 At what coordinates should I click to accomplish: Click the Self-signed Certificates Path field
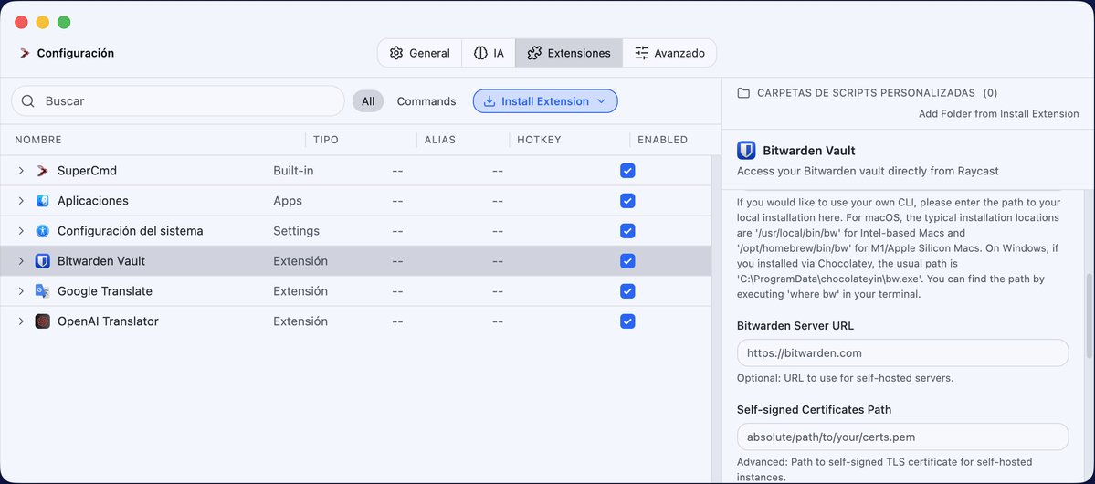coord(903,437)
